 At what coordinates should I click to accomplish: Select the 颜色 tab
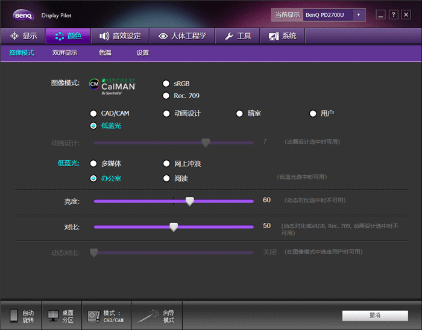pyautogui.click(x=68, y=36)
